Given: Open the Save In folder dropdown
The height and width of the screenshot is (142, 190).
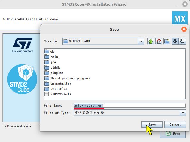Looking at the screenshot, I should click(141, 41).
